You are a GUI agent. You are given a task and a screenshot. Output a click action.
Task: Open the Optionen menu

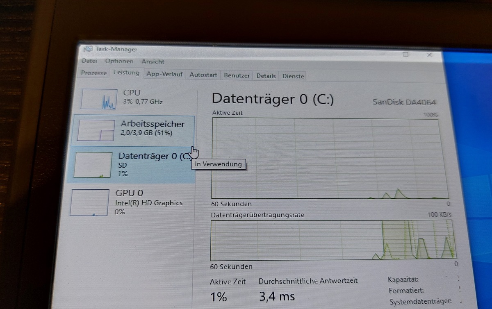click(x=119, y=61)
